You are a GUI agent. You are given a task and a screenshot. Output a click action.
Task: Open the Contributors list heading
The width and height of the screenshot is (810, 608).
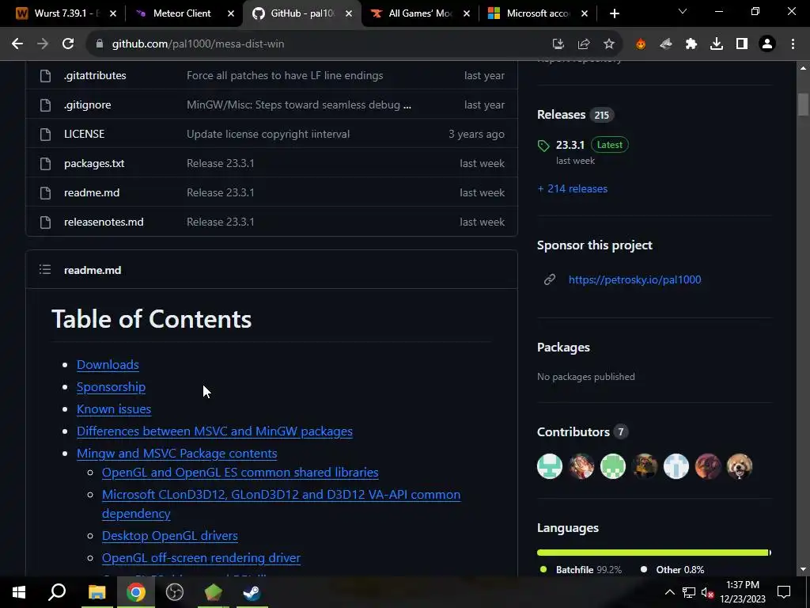point(573,431)
